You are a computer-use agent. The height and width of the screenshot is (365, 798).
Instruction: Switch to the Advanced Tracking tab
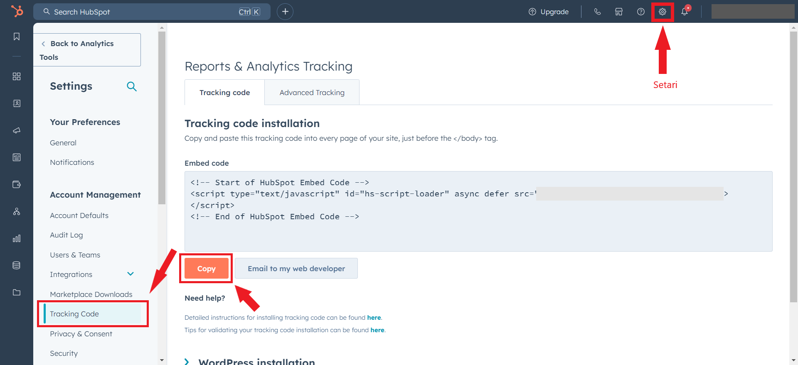312,93
